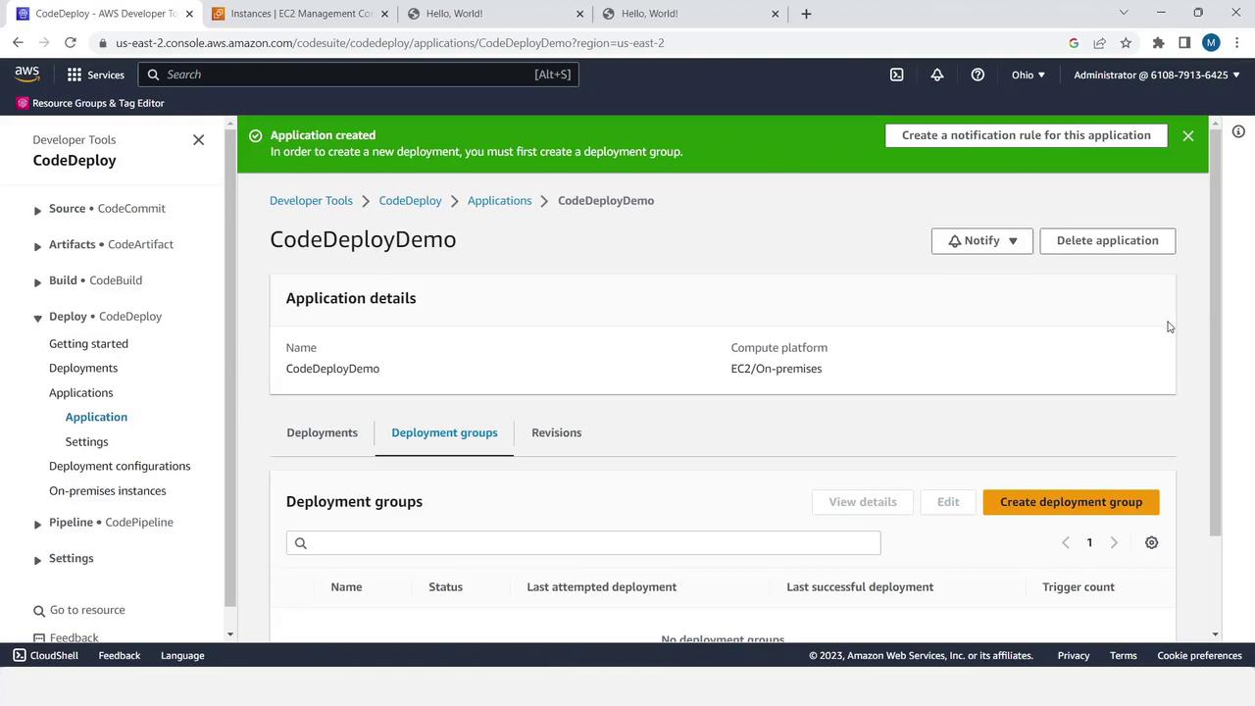
Task: Click CloudShell in the footer bar
Action: (x=46, y=655)
